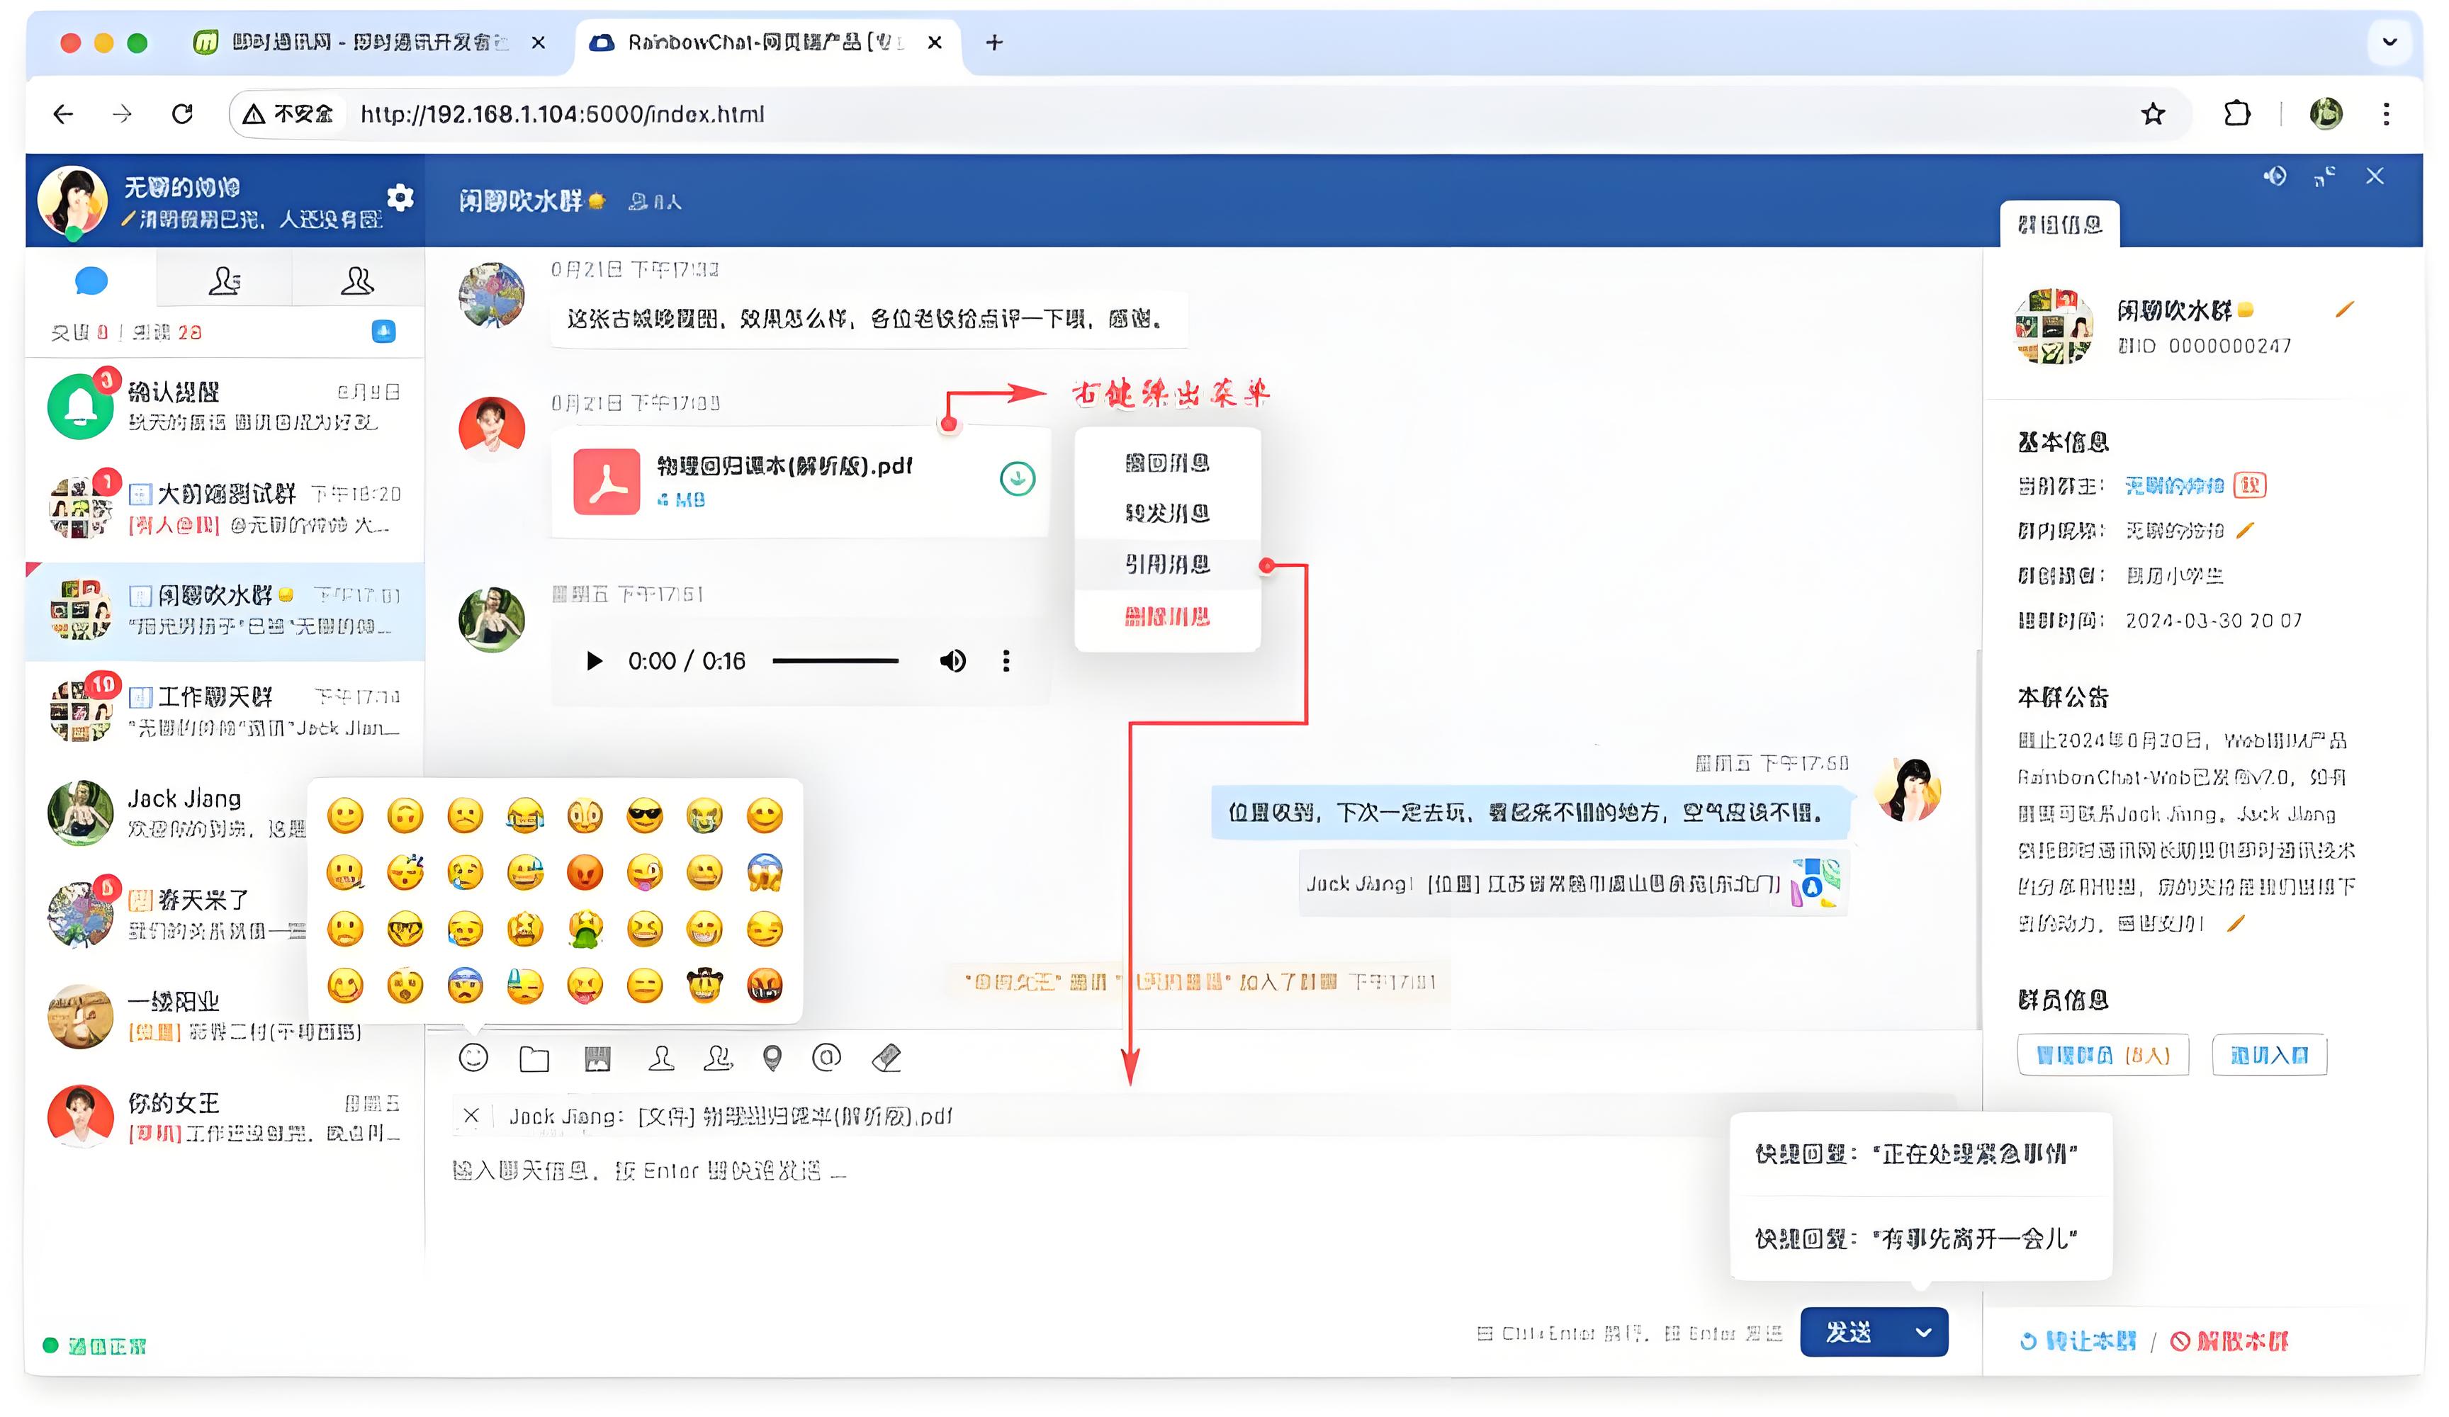Open the 你的女王 conversation
This screenshot has height=1417, width=2449.
(225, 1116)
